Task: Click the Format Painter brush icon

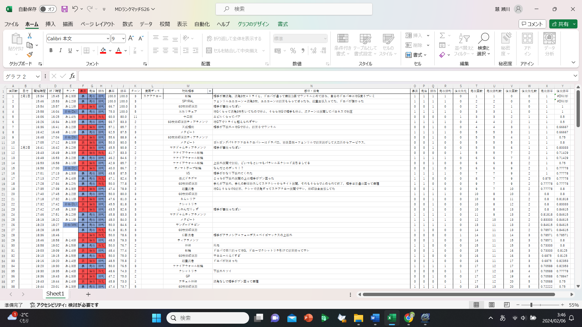Action: point(30,55)
